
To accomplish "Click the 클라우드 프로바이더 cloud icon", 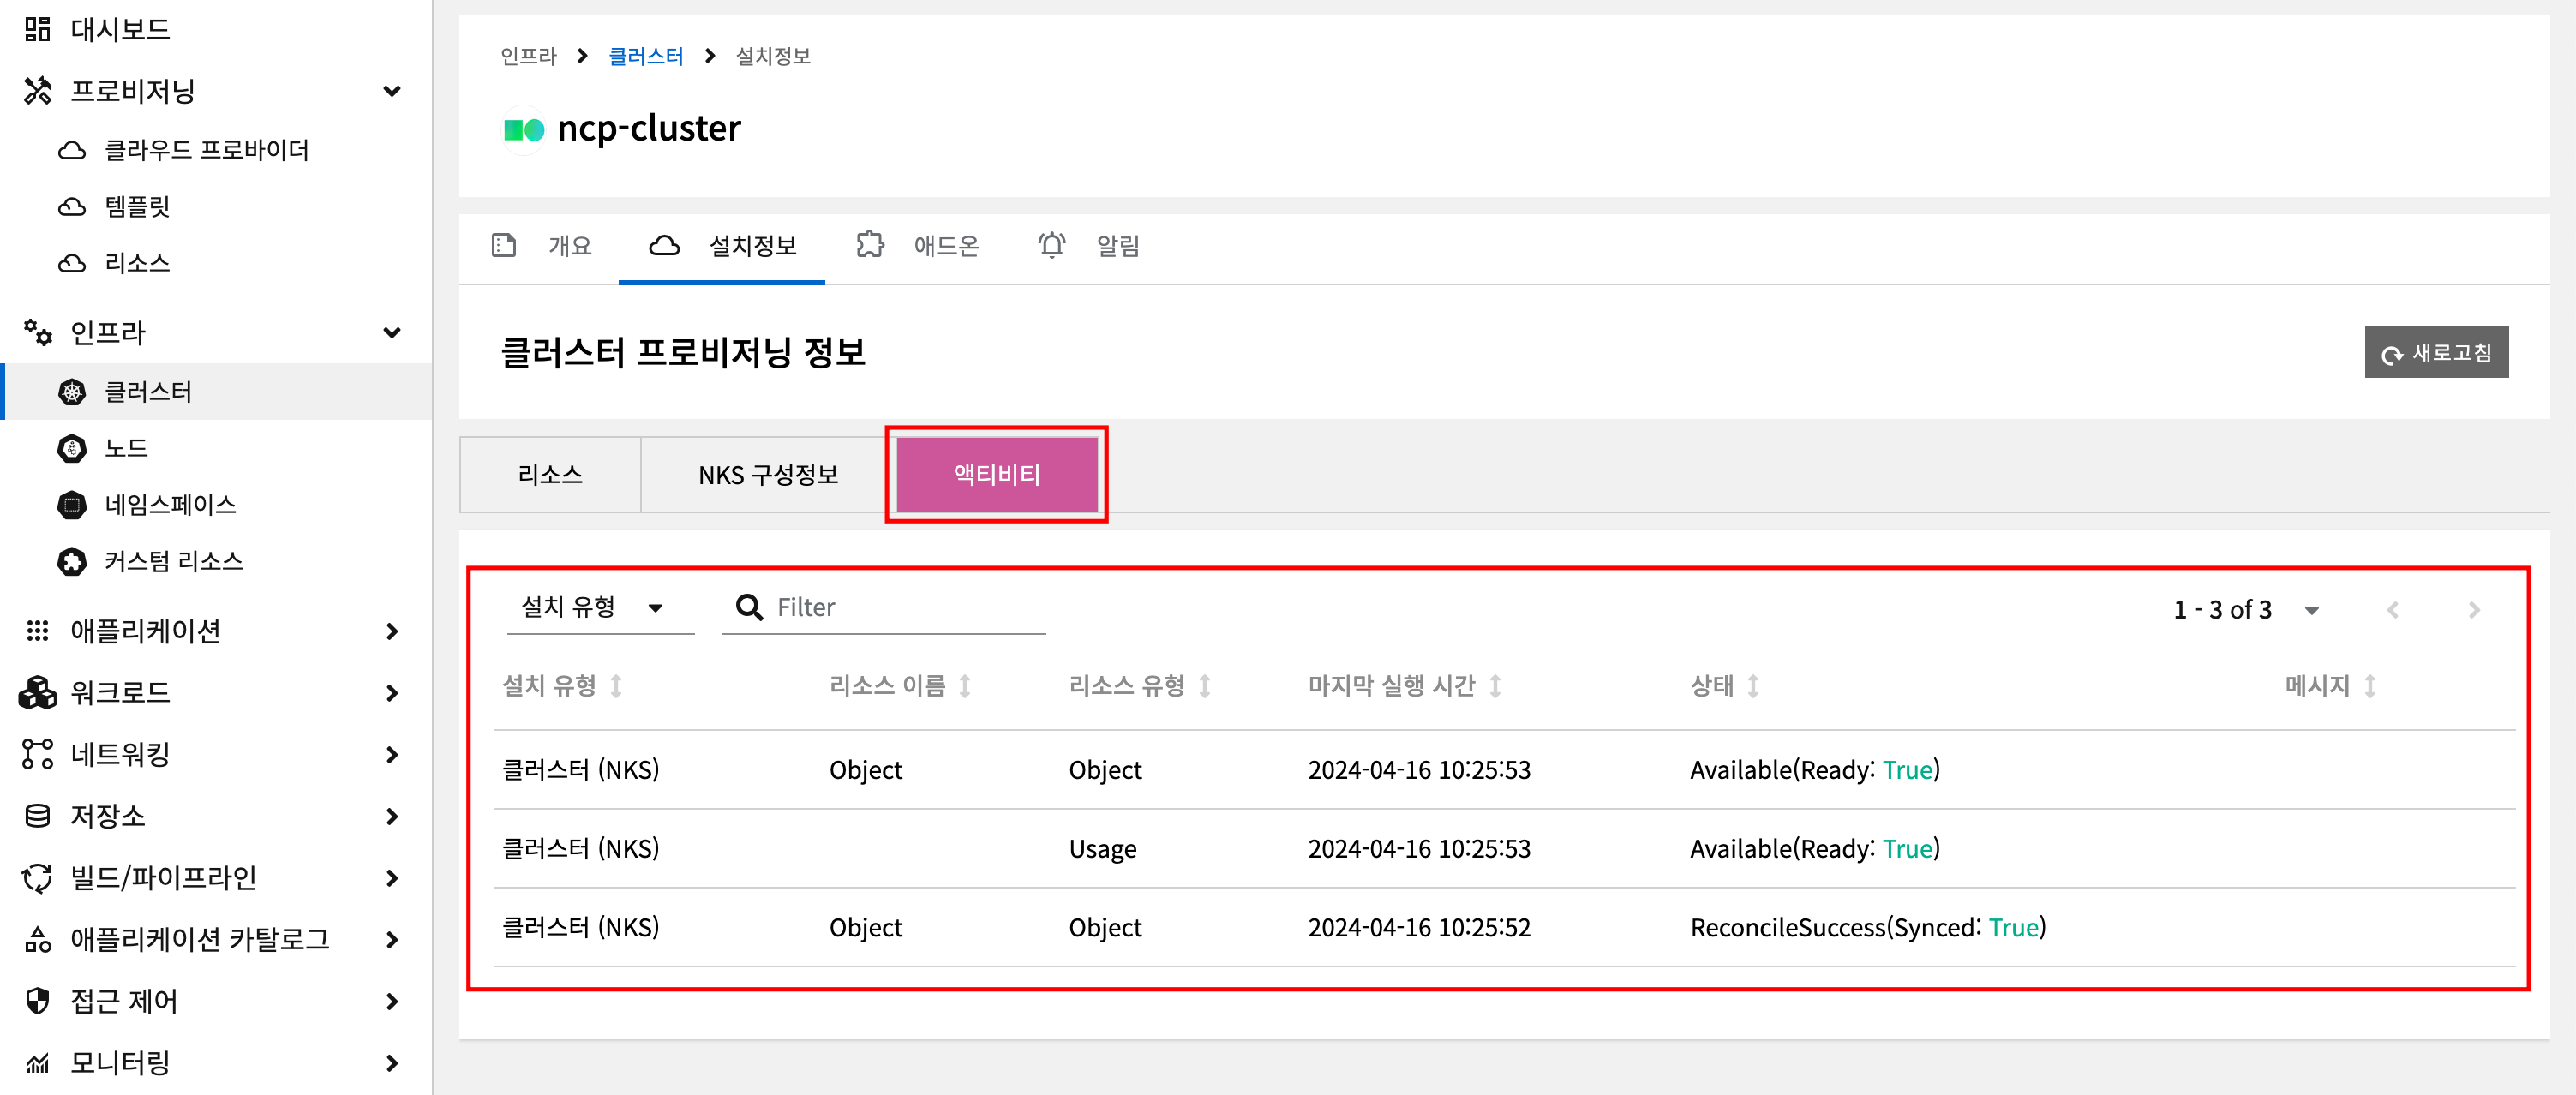I will coord(72,150).
